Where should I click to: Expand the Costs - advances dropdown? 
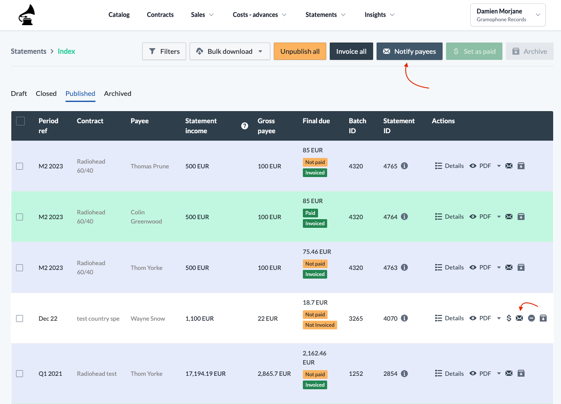[259, 15]
